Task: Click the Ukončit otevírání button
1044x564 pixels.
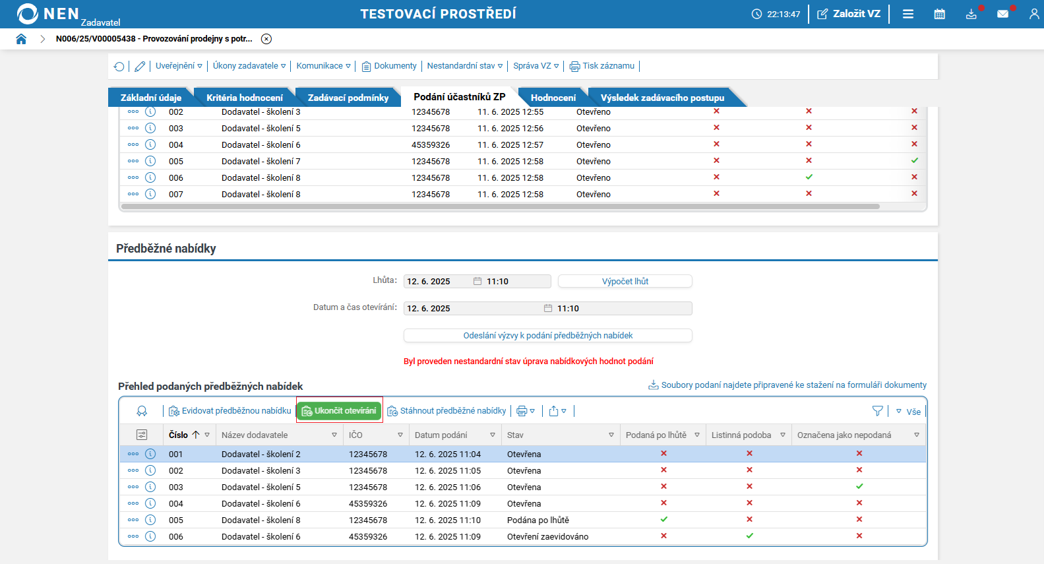Action: pos(339,410)
